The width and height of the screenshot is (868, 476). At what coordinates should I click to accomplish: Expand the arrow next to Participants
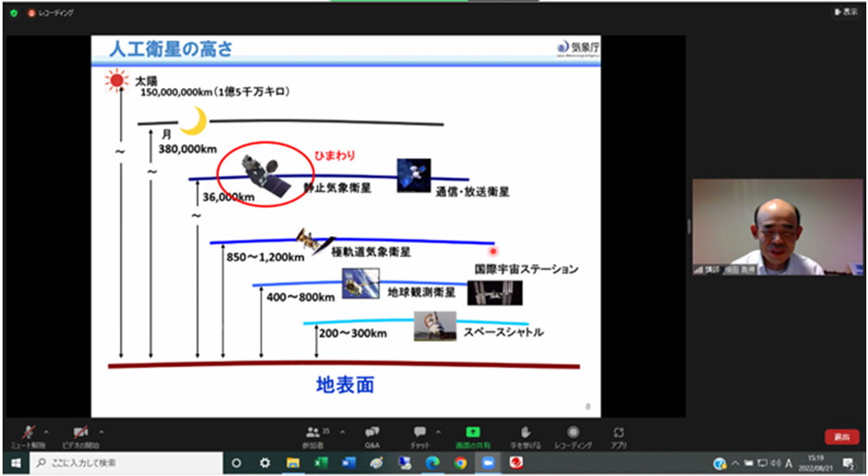pos(342,429)
